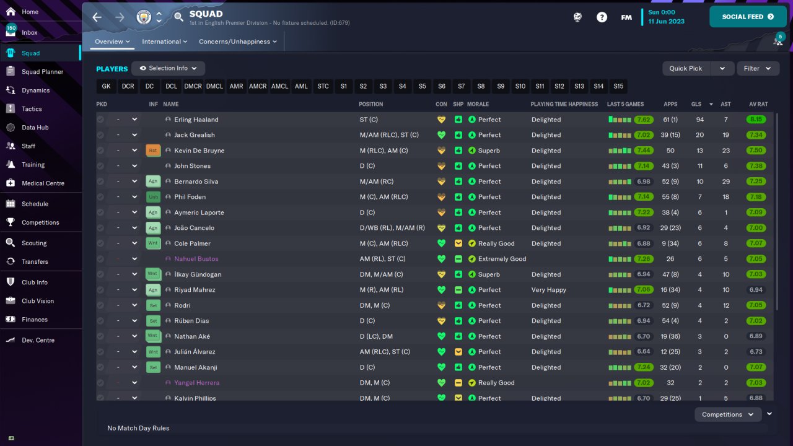Cycle clubs with the arrows beside the badge

pos(159,17)
